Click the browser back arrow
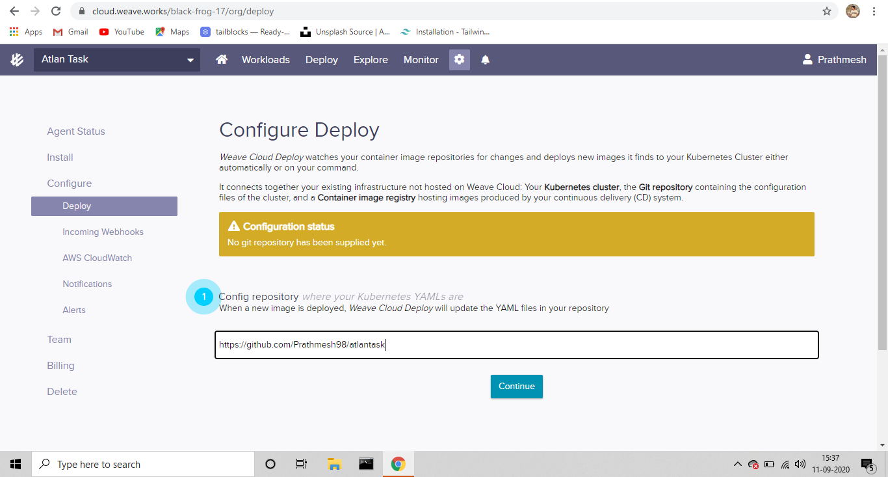The width and height of the screenshot is (888, 477). 14,11
